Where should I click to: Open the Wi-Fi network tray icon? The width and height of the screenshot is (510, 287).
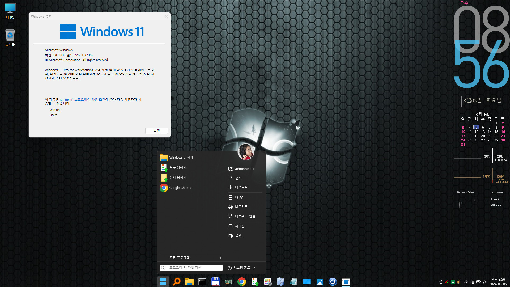coord(440,282)
